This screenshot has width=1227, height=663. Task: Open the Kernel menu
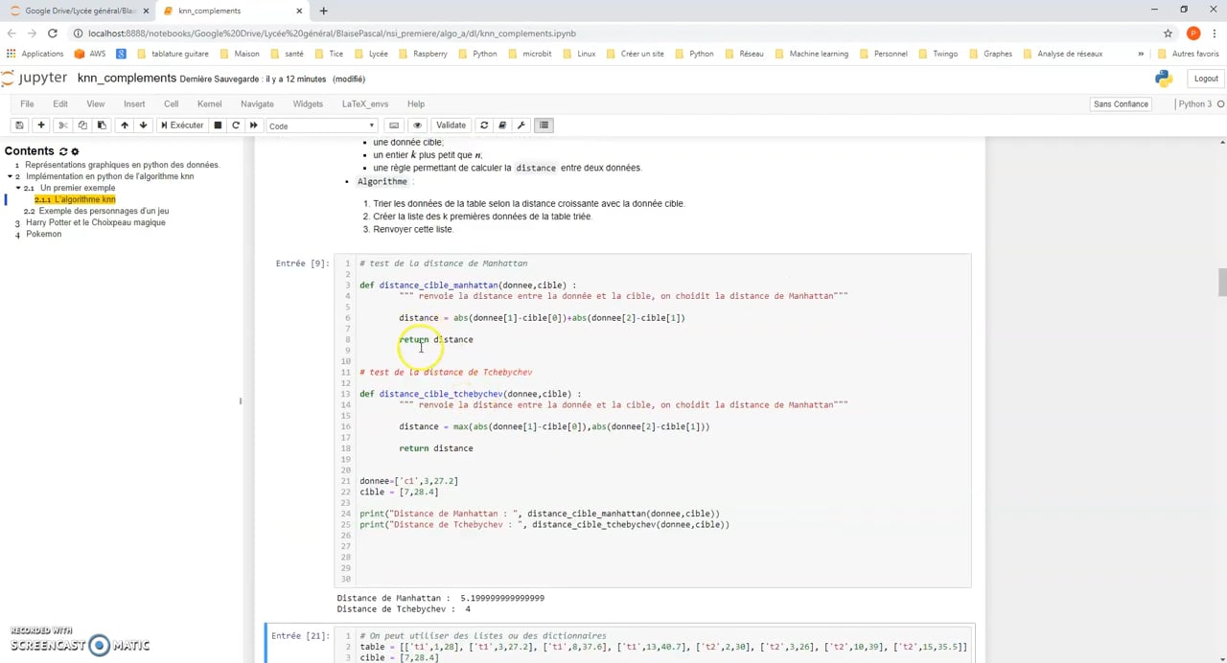pyautogui.click(x=209, y=103)
